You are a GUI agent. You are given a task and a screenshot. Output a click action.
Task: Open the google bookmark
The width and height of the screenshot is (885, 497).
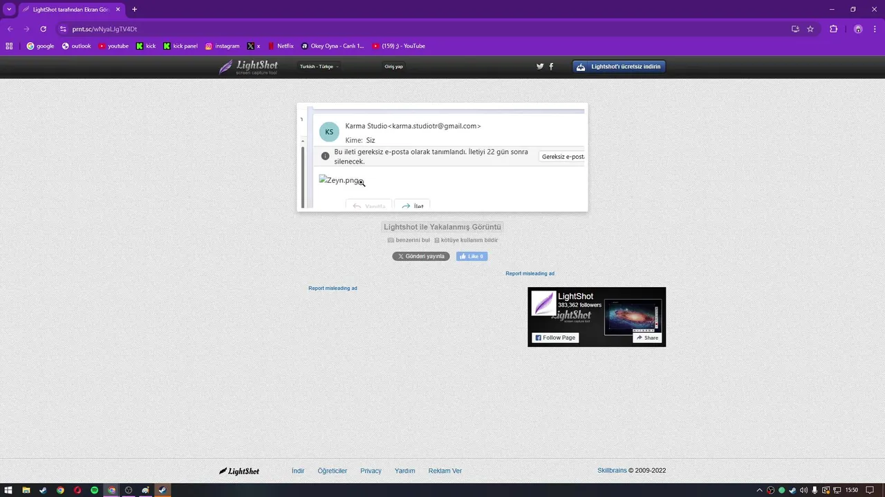click(40, 46)
